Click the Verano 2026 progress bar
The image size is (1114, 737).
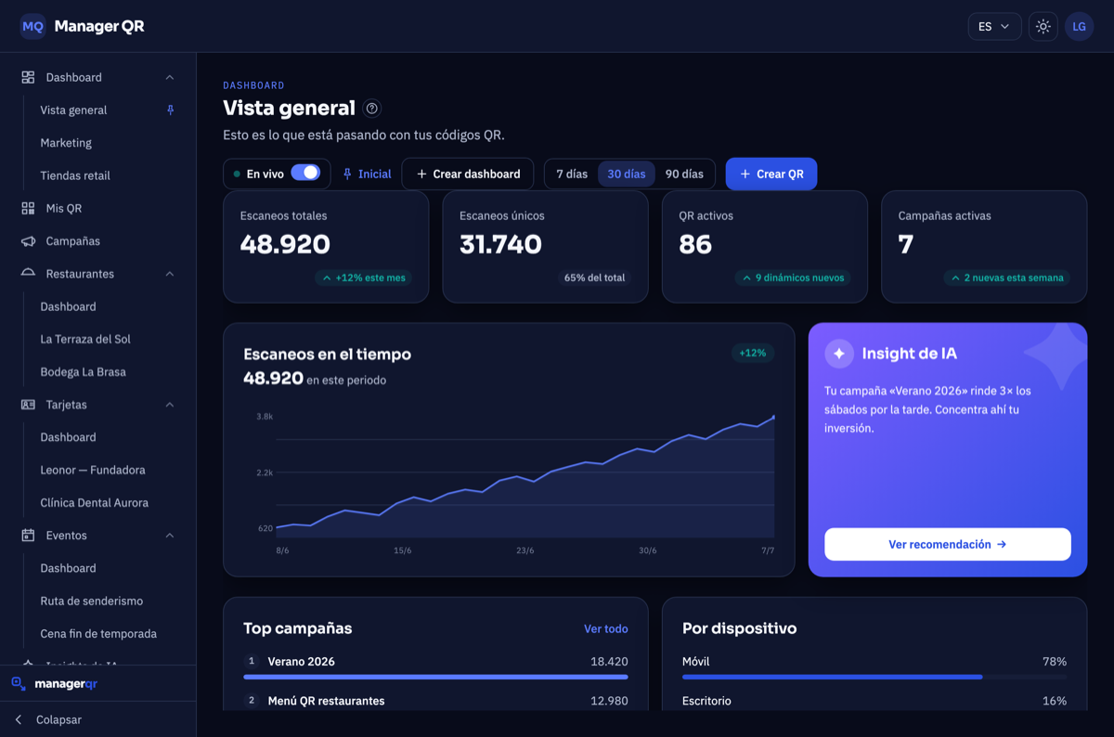[435, 677]
